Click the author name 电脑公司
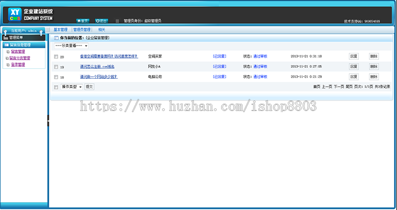397x210 pixels. pos(155,77)
